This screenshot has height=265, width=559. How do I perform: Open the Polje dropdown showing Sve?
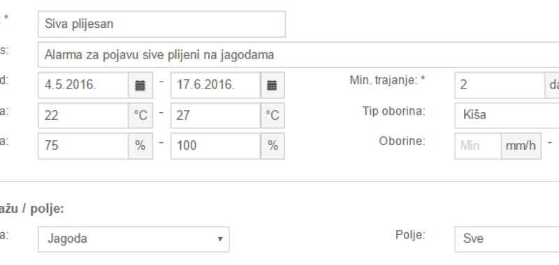507,238
